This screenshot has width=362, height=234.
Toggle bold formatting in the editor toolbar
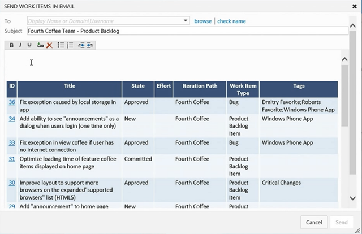point(11,45)
